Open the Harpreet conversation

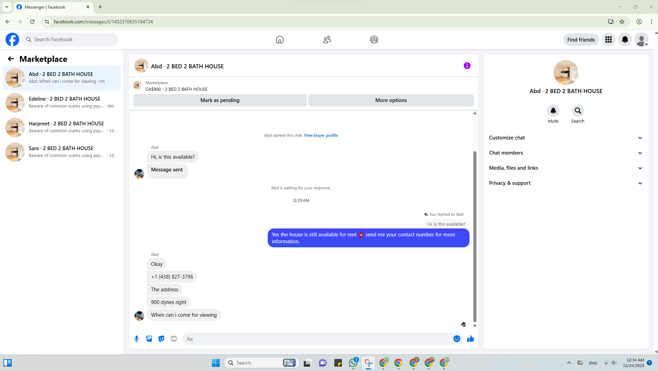click(x=62, y=127)
